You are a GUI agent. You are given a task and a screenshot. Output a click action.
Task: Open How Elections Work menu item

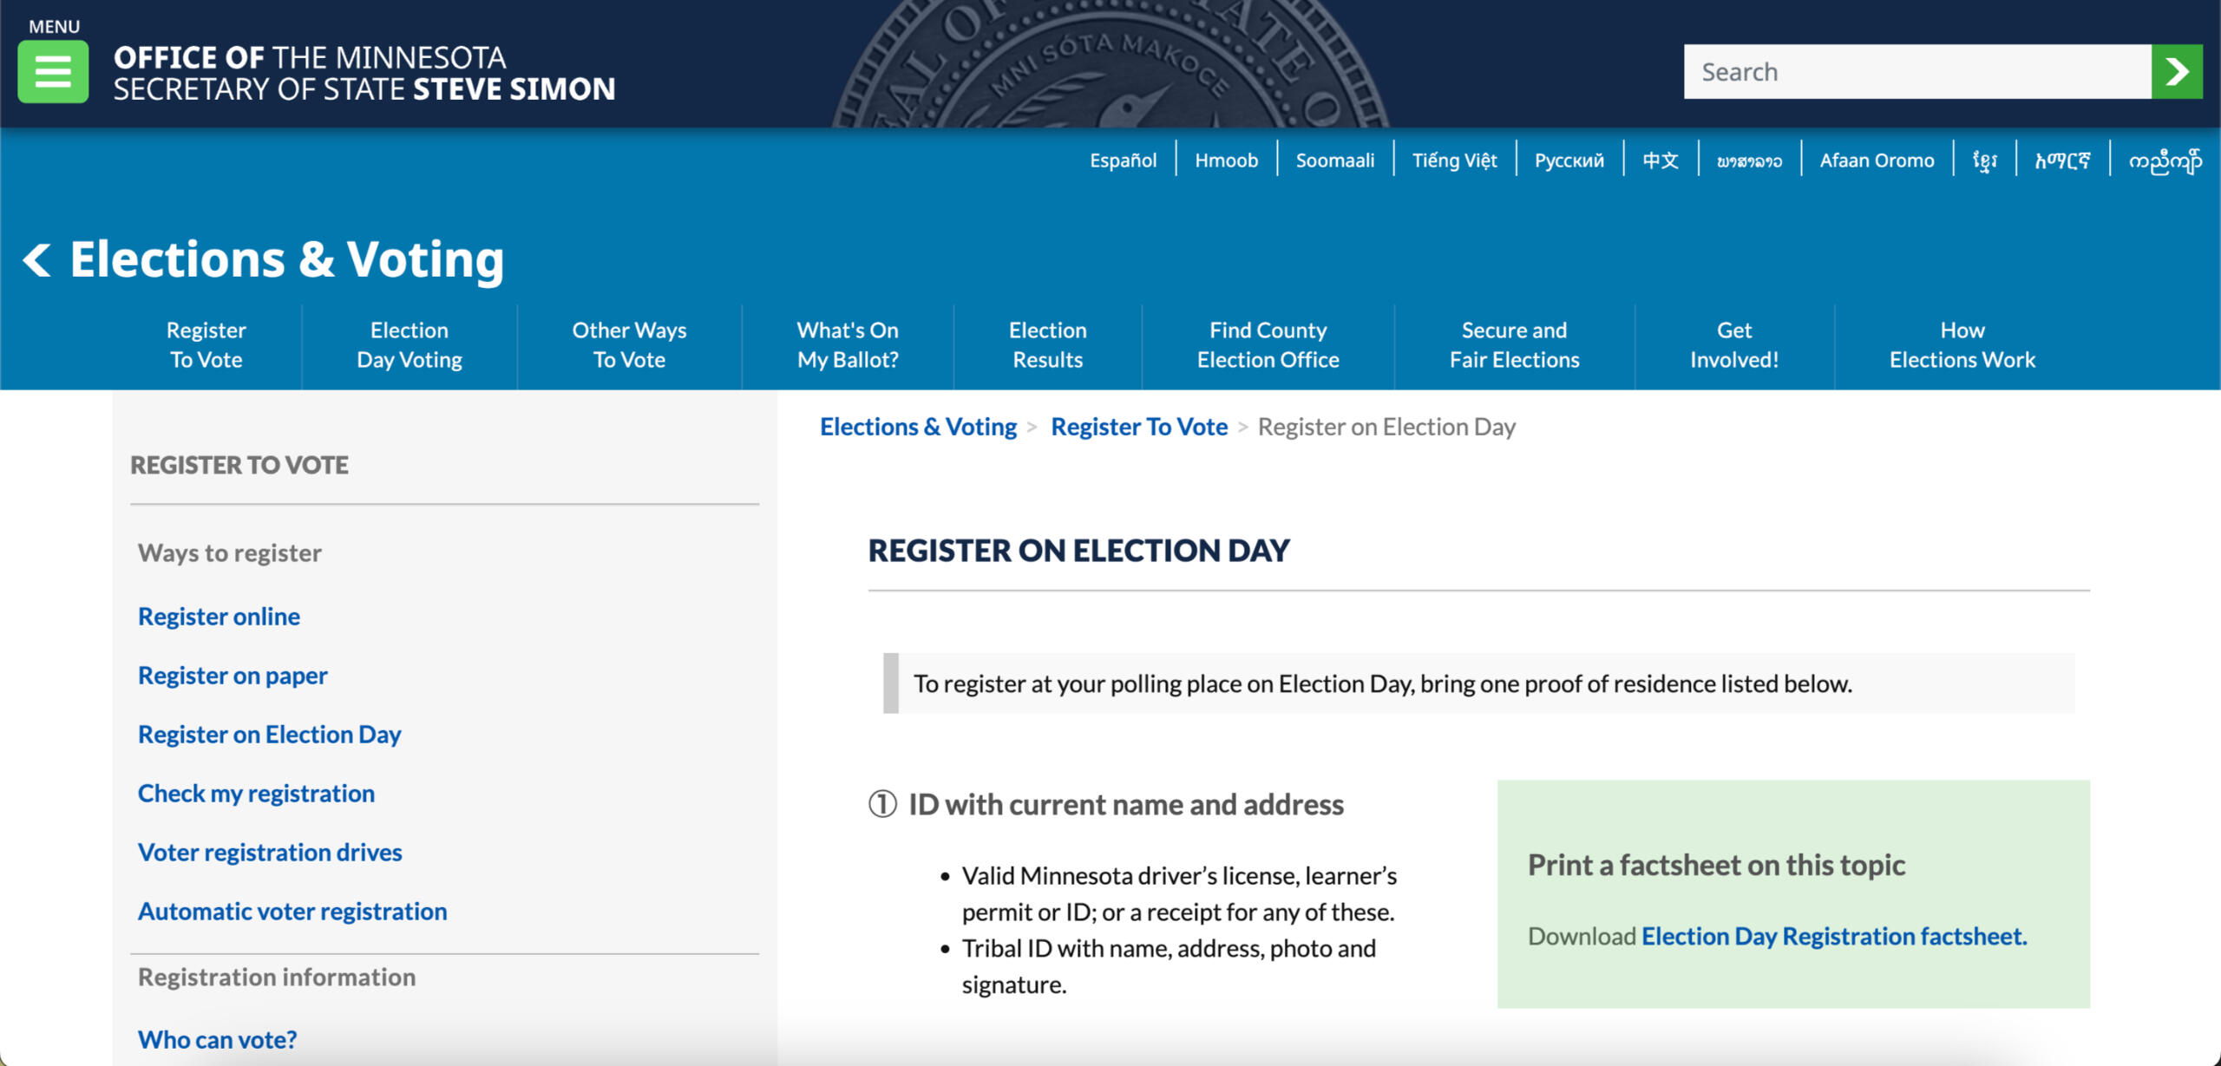coord(1962,345)
